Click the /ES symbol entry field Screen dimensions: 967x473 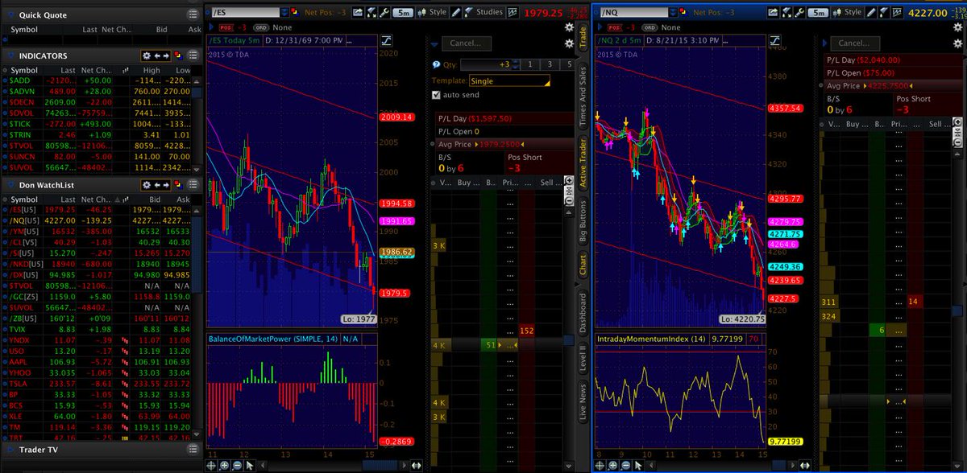coord(245,13)
